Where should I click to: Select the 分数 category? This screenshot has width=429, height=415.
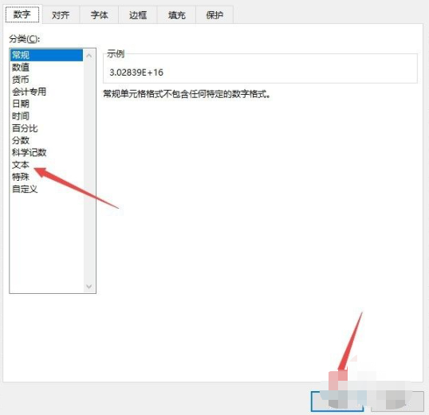coord(46,140)
